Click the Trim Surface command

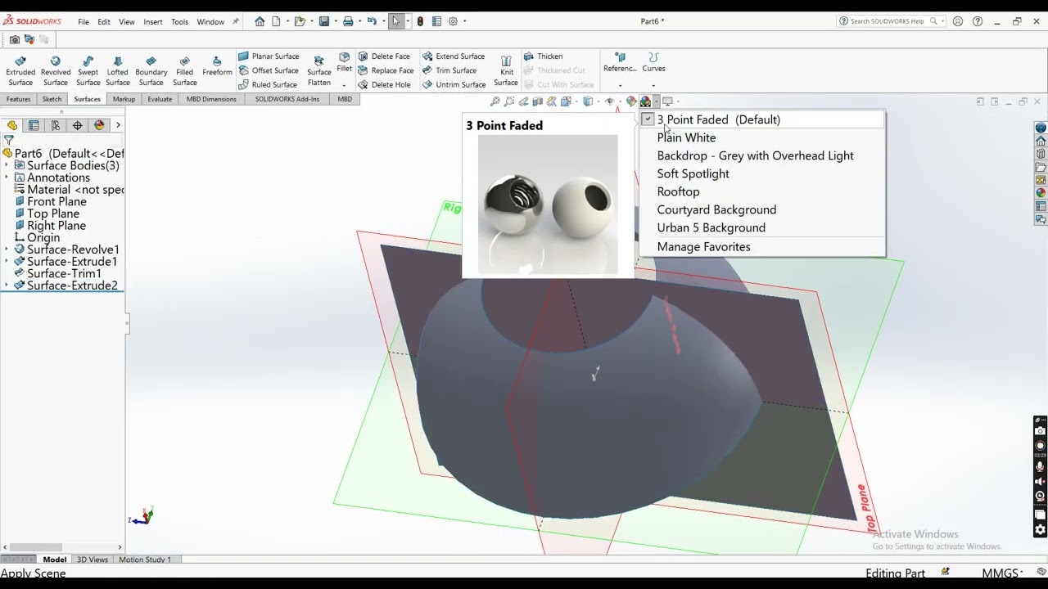point(449,70)
